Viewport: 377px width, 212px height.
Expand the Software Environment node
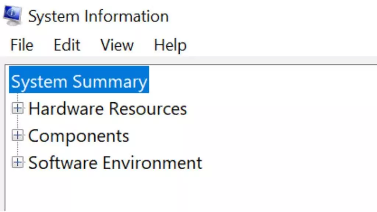(x=18, y=163)
